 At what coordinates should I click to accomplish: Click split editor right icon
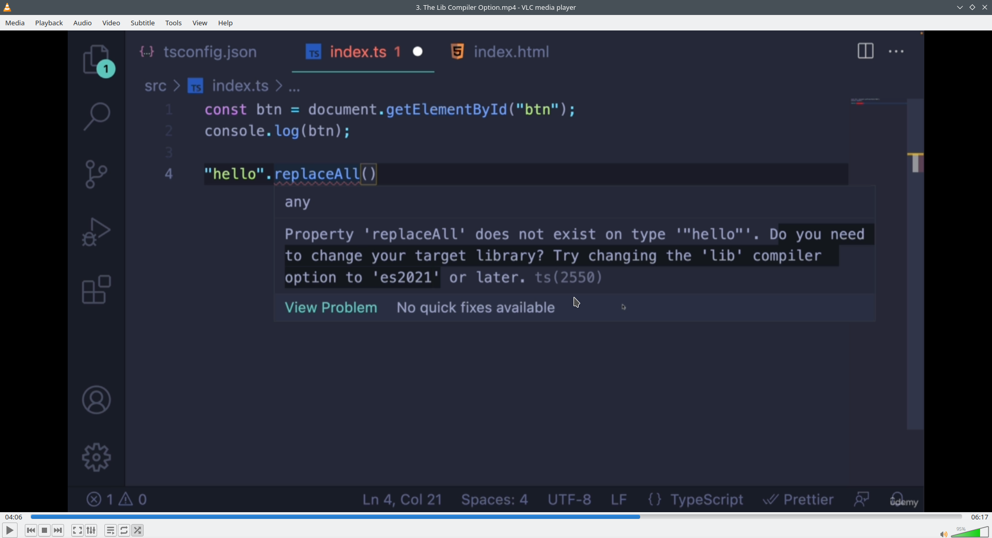865,51
